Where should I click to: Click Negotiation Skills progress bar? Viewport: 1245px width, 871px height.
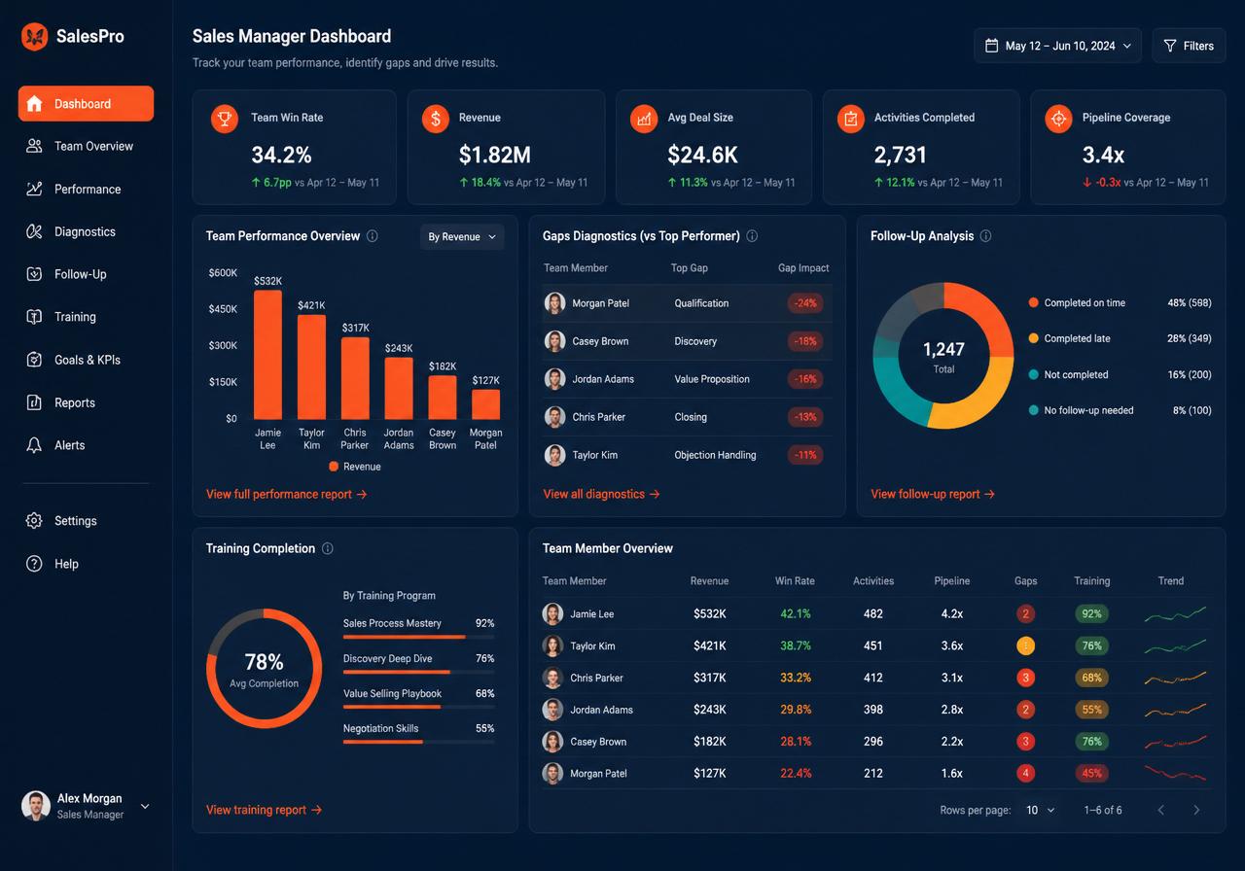click(418, 742)
